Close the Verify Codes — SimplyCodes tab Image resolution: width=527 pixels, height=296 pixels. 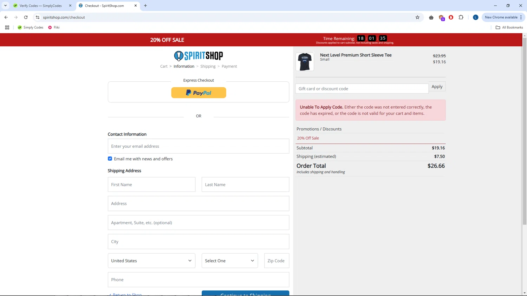pyautogui.click(x=70, y=6)
